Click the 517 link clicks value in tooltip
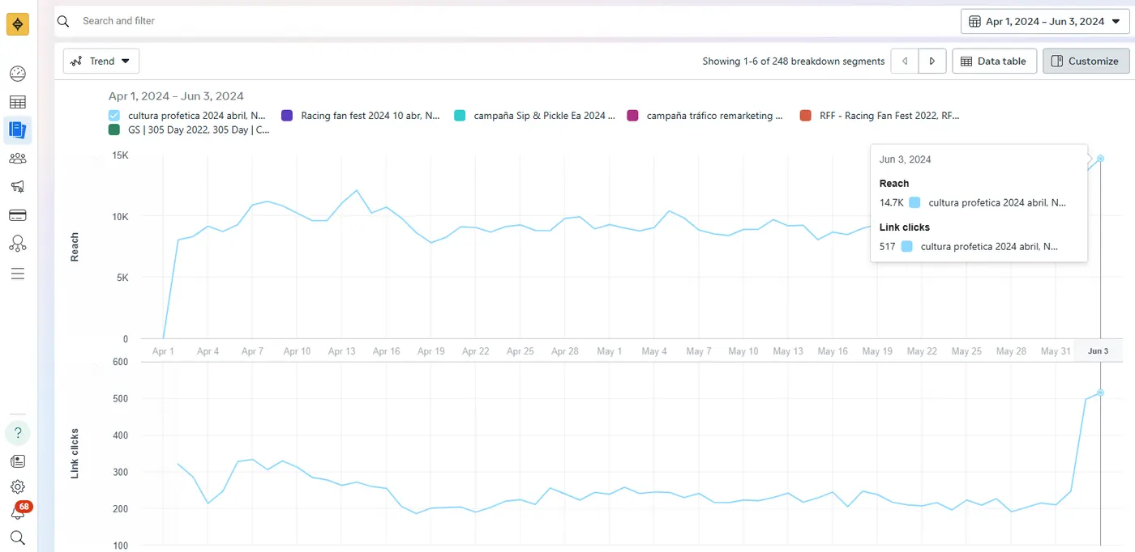The height and width of the screenshot is (552, 1135). tap(887, 247)
